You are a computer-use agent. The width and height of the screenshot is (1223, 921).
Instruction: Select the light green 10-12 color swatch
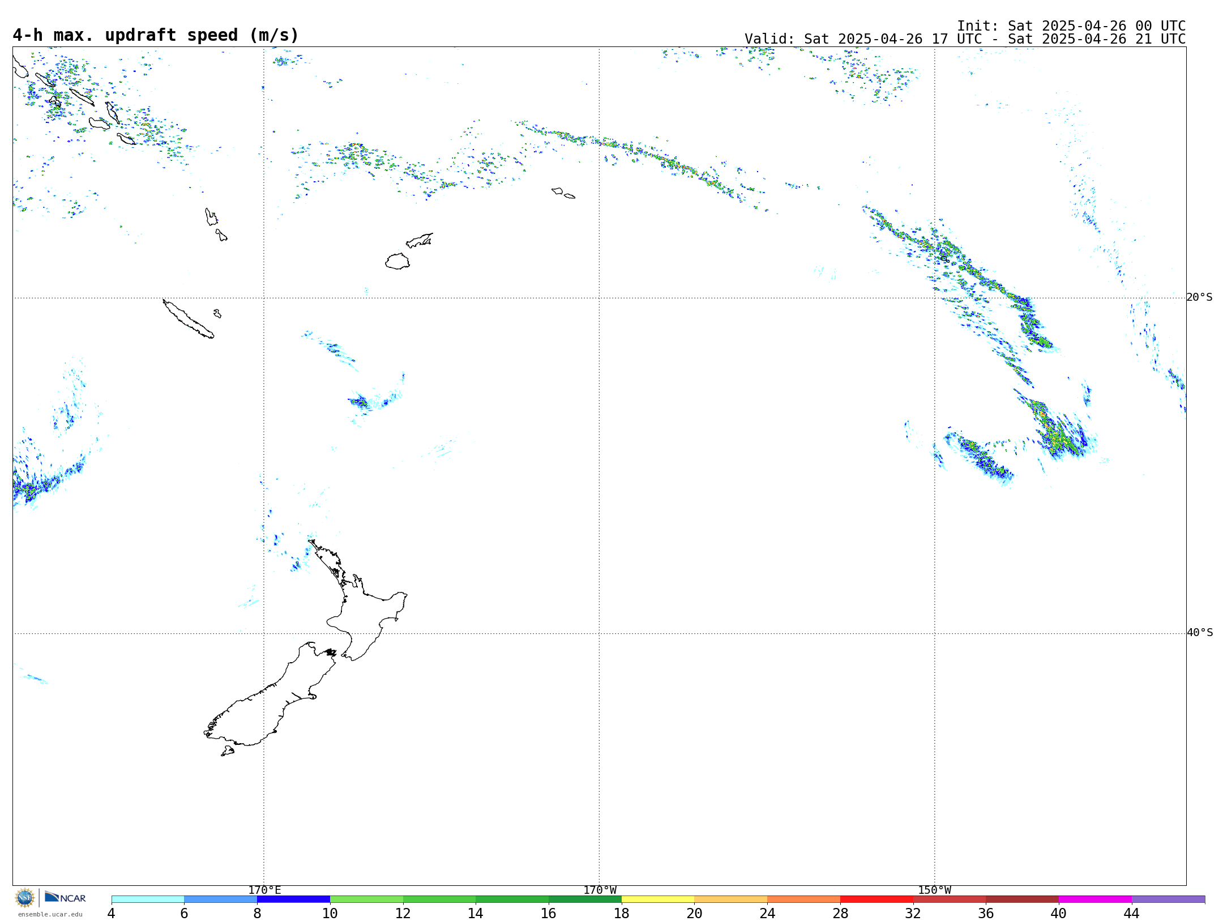tap(367, 899)
